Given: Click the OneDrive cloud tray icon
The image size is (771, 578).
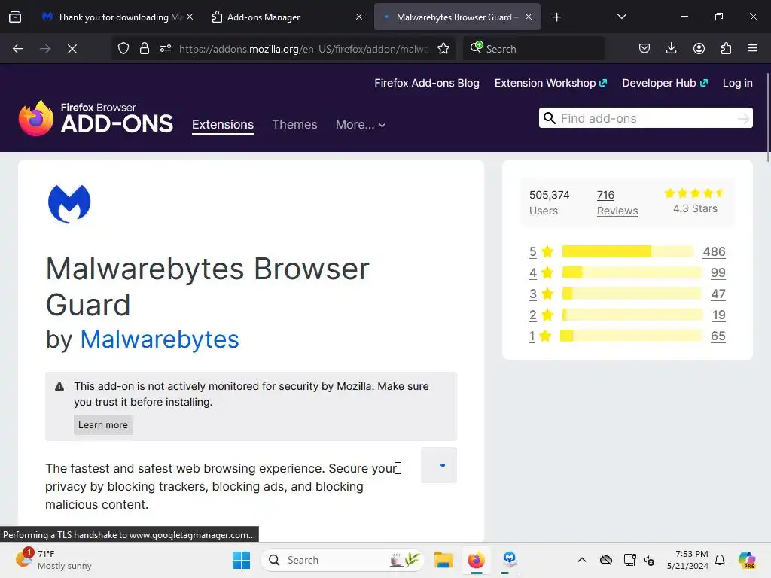Looking at the screenshot, I should (x=606, y=560).
